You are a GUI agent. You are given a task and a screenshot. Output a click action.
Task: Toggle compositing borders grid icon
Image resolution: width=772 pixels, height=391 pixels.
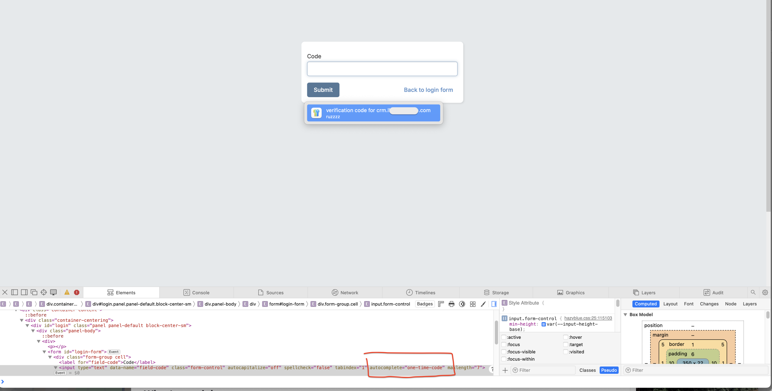[473, 304]
